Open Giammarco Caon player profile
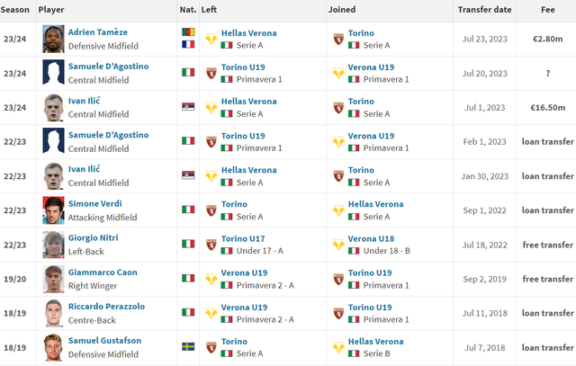This screenshot has width=576, height=366. (x=104, y=272)
